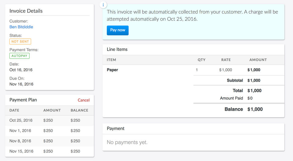293x161 pixels.
Task: Click the ITEM column header
Action: [x=111, y=60]
